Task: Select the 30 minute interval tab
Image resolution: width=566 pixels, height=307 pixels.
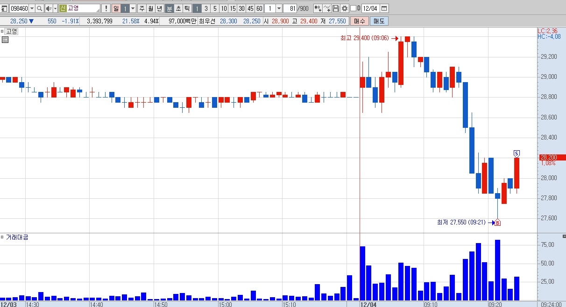Action: coord(241,8)
